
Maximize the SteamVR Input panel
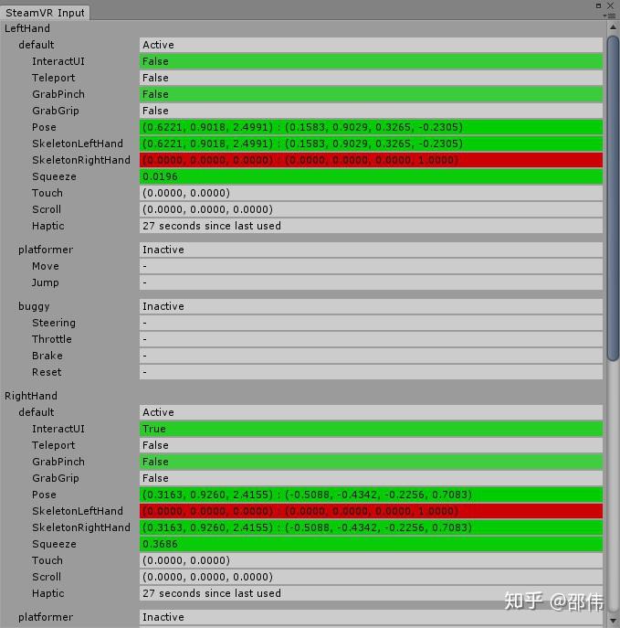[598, 5]
